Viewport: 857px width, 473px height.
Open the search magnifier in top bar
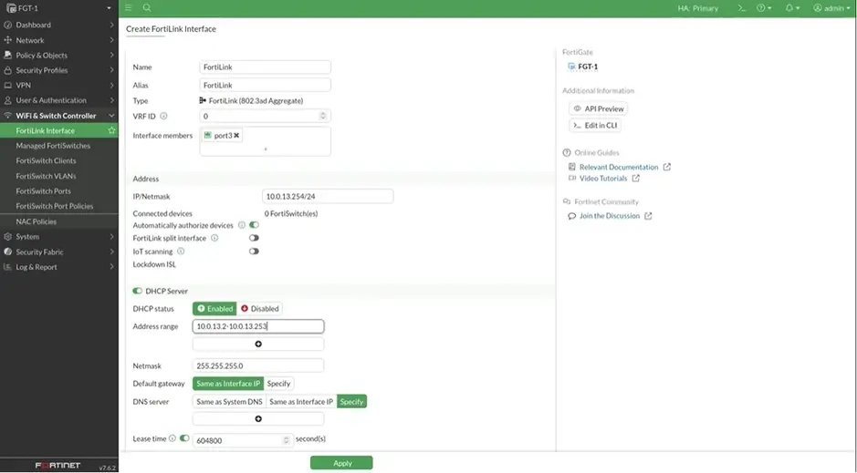click(146, 7)
